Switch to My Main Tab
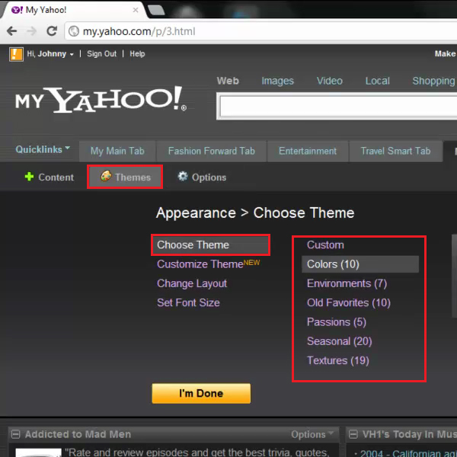Image resolution: width=457 pixels, height=457 pixels. [x=117, y=151]
